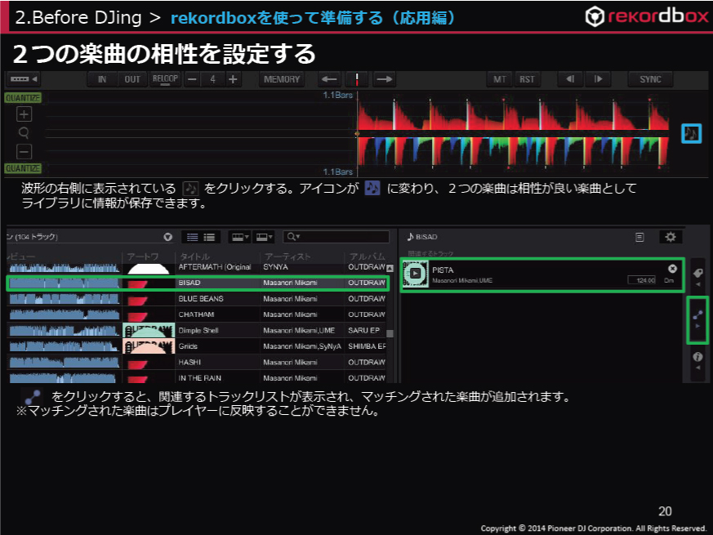Screen dimensions: 713x535
Task: Switch to the detailed list view icon
Action: point(210,237)
